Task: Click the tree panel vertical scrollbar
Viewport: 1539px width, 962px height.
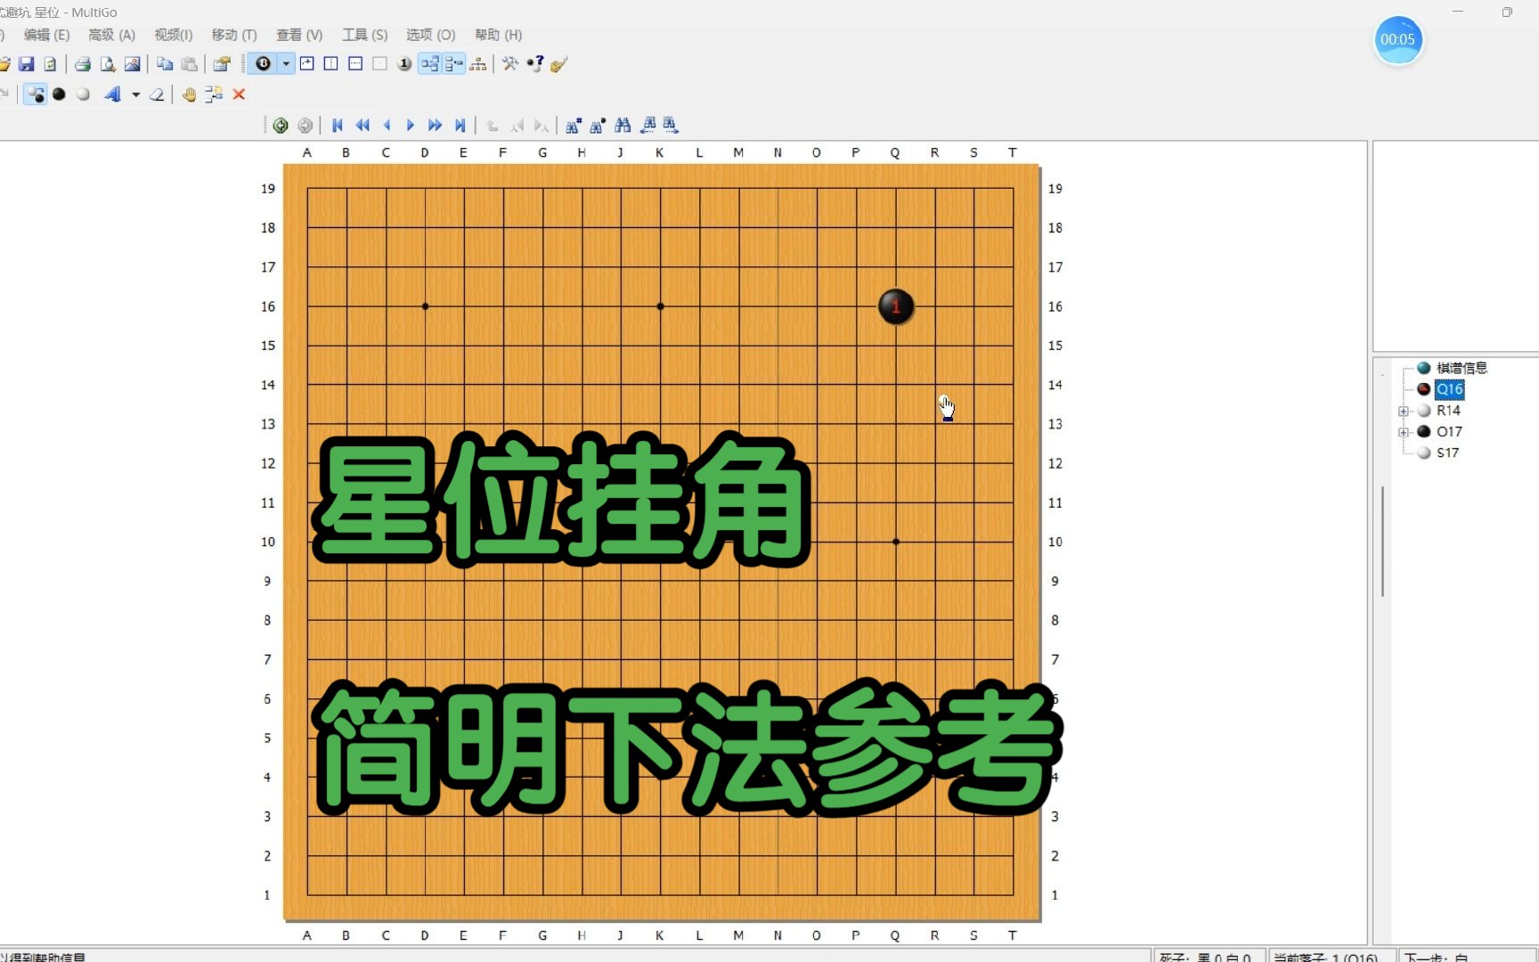Action: tap(1382, 542)
